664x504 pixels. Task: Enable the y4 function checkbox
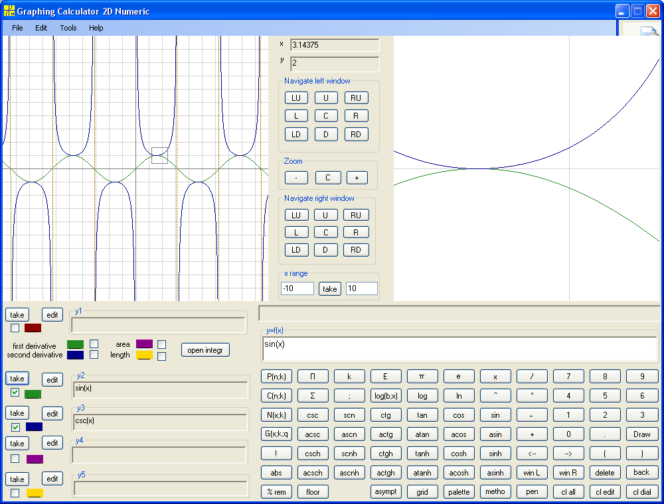click(15, 459)
